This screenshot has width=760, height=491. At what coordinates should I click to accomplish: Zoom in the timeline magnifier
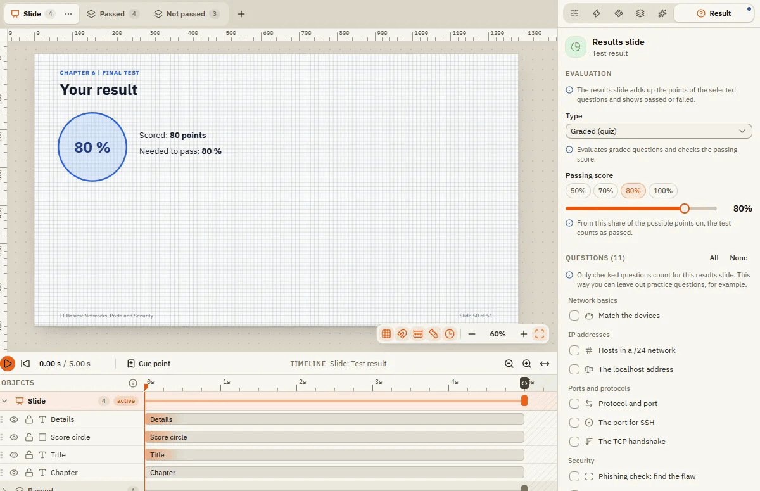527,364
